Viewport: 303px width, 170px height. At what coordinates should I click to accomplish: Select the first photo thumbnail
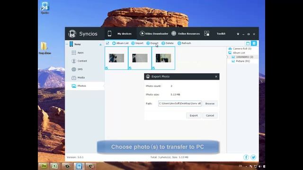coord(116,58)
